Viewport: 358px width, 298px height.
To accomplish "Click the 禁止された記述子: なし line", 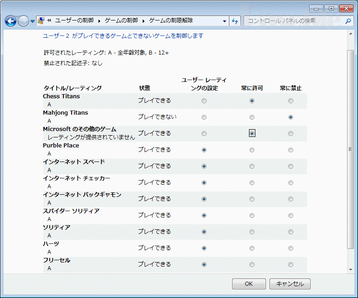I will click(x=73, y=63).
